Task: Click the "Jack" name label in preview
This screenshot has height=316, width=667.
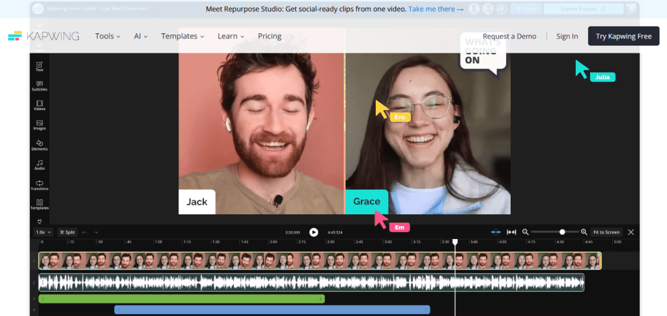Action: click(197, 202)
